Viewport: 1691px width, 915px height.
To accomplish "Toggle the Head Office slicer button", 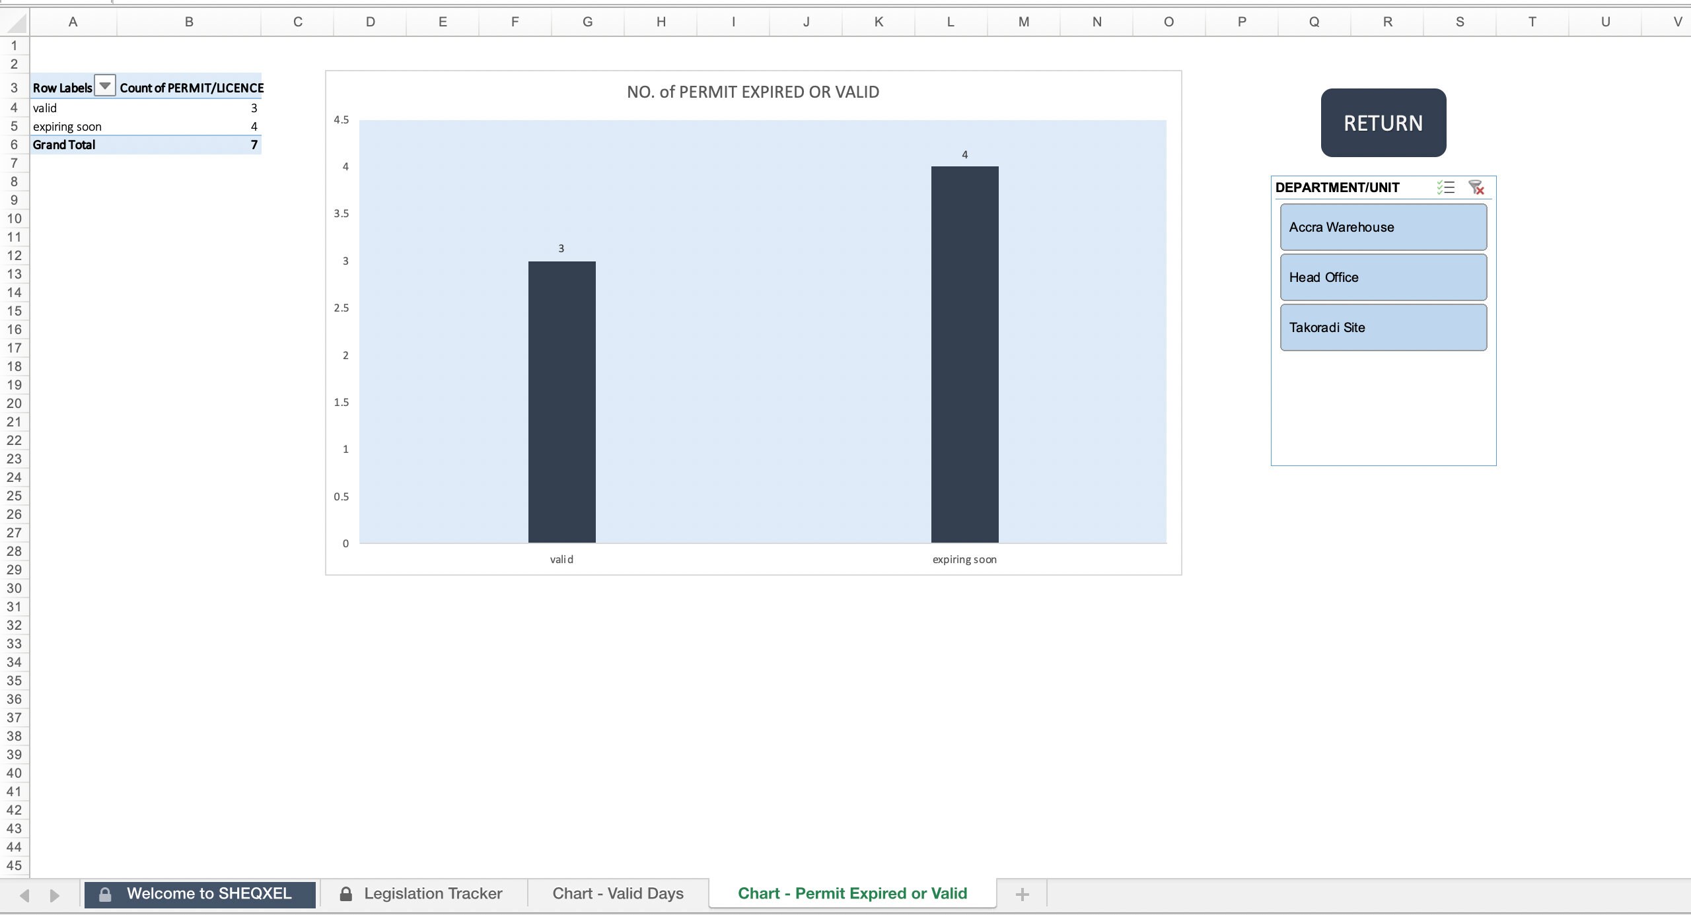I will (x=1383, y=277).
